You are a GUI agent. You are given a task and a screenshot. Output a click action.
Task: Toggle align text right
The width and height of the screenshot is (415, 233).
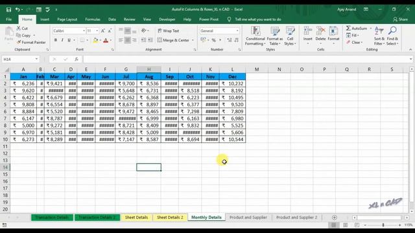click(134, 40)
